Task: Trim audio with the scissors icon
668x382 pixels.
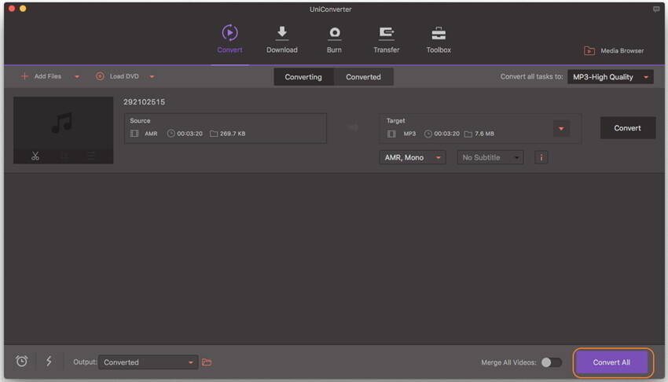Action: click(x=35, y=156)
